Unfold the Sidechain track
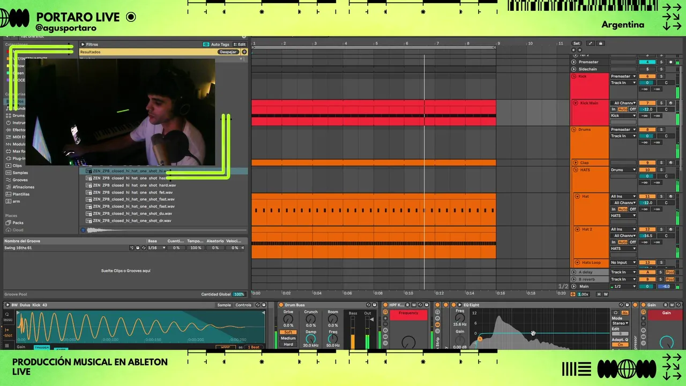686x386 pixels. click(x=574, y=69)
